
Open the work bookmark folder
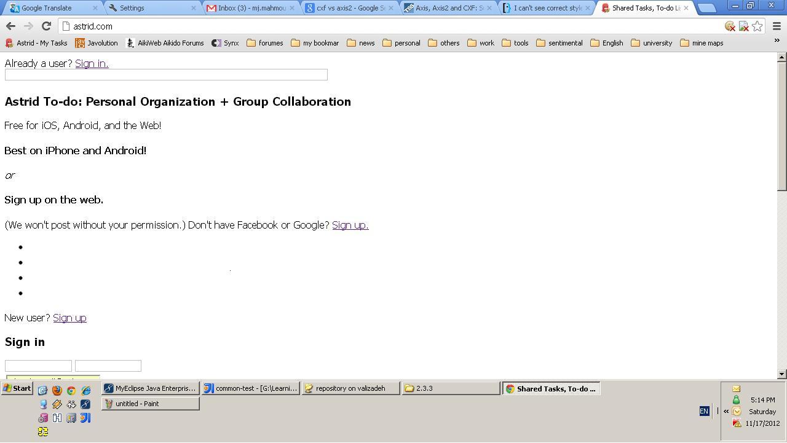(480, 43)
